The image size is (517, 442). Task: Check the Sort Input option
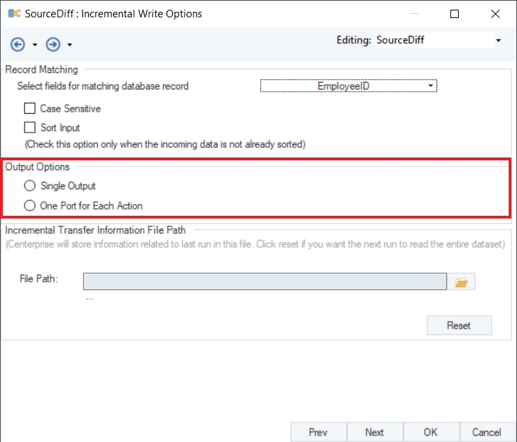(30, 128)
